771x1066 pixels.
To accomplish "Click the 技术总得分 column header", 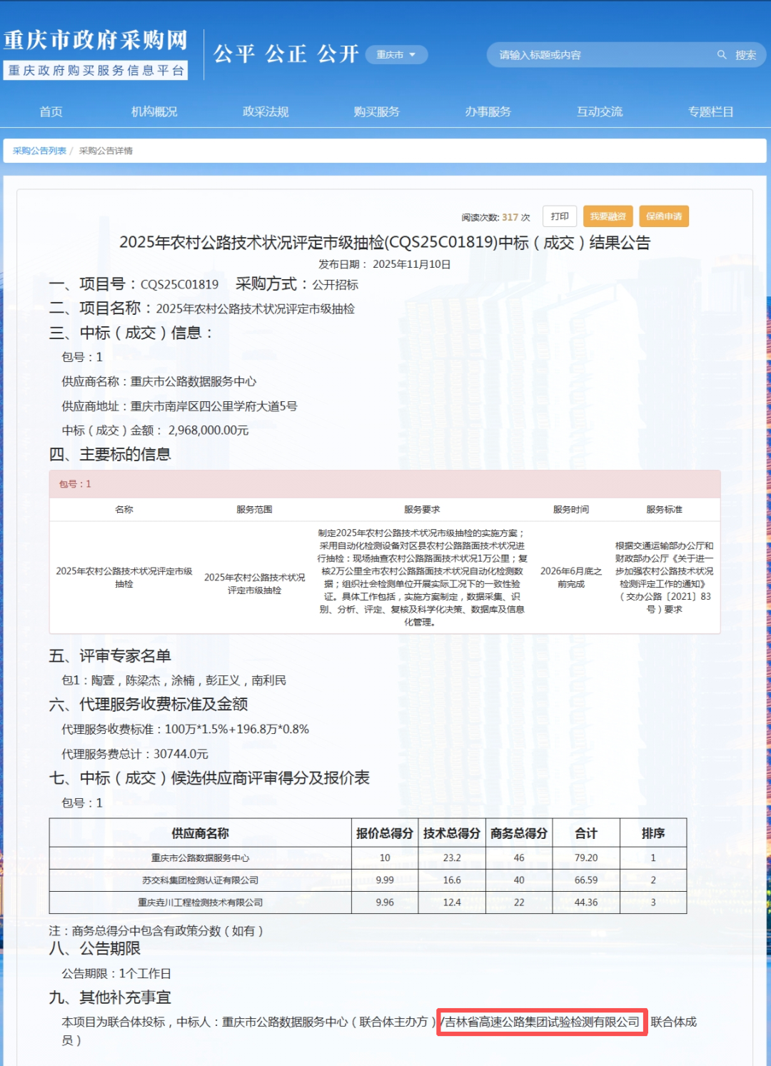I will pyautogui.click(x=452, y=833).
